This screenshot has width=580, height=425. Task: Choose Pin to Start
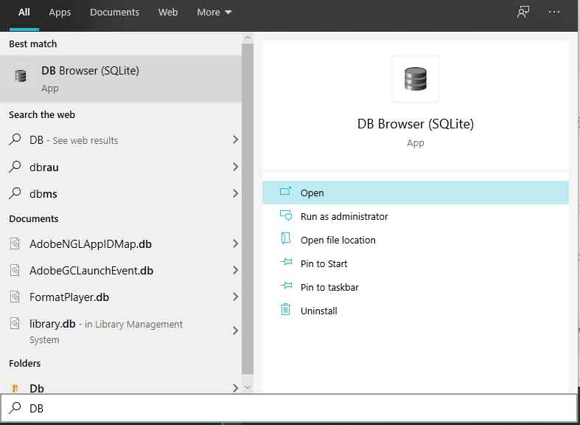click(416, 263)
